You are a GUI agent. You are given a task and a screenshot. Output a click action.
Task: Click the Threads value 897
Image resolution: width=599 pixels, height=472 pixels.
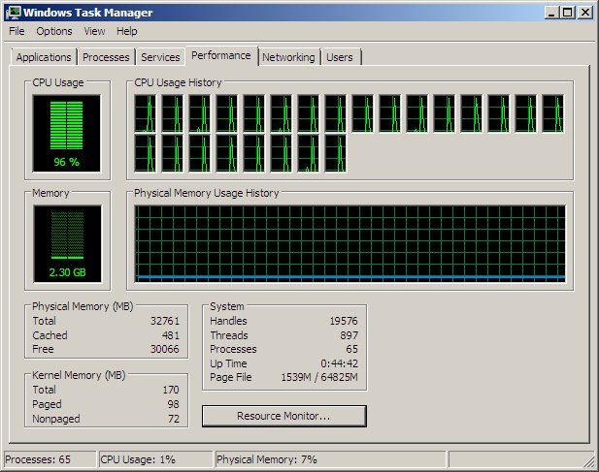click(x=349, y=335)
